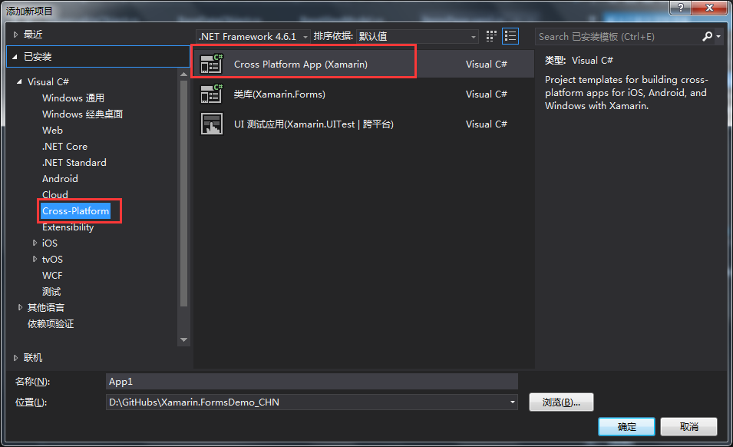Image resolution: width=733 pixels, height=447 pixels.
Task: Select the 最近 section
Action: [31, 33]
